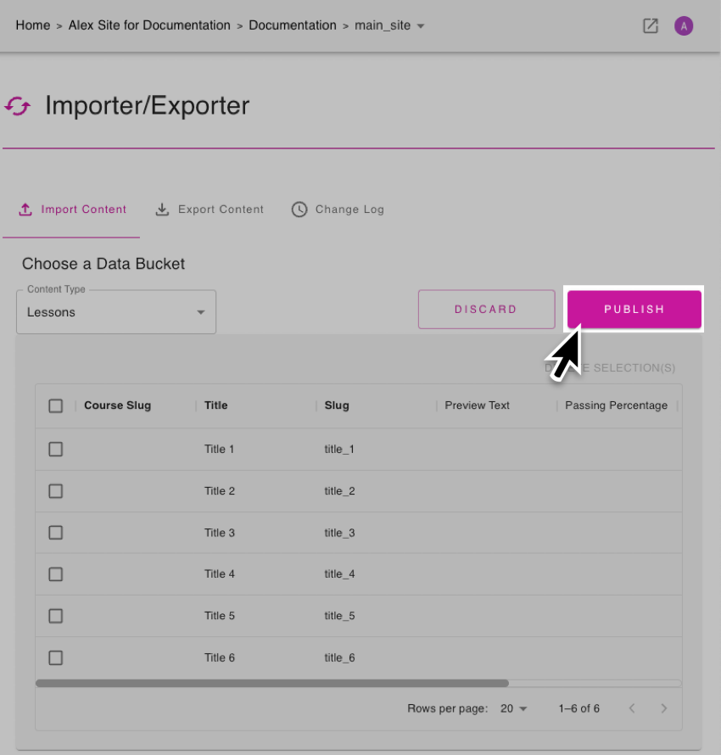Open the Change Log tab
This screenshot has width=721, height=755.
coord(349,210)
